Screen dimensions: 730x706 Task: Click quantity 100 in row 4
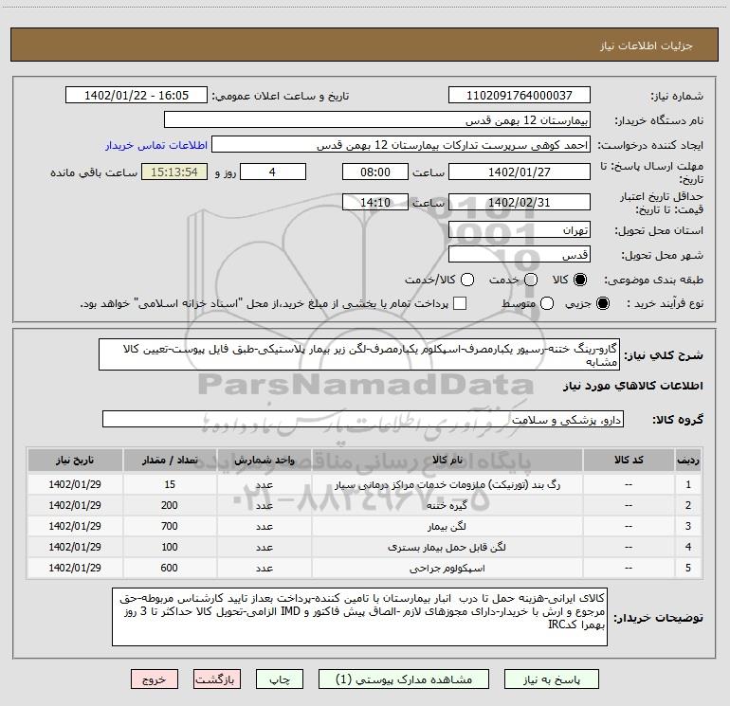[170, 548]
